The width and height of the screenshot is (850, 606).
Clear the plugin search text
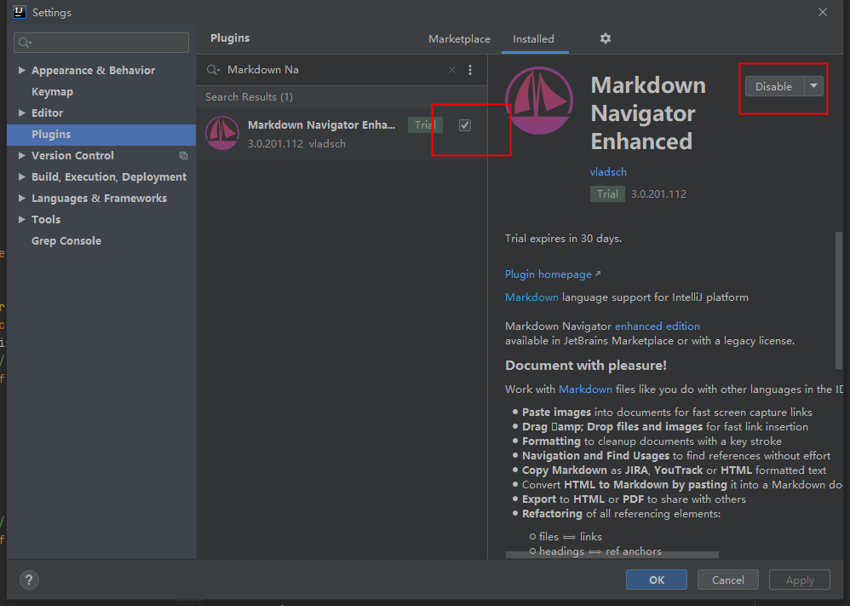(x=452, y=70)
